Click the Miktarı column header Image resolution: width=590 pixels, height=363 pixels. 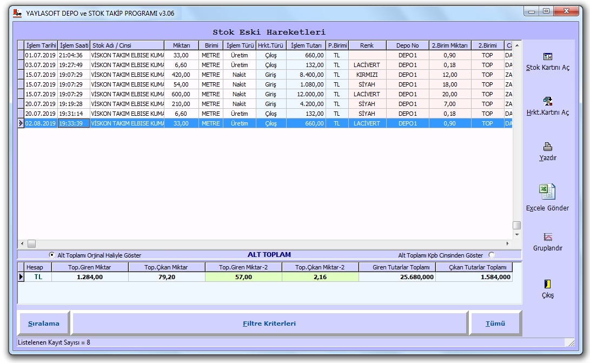181,45
